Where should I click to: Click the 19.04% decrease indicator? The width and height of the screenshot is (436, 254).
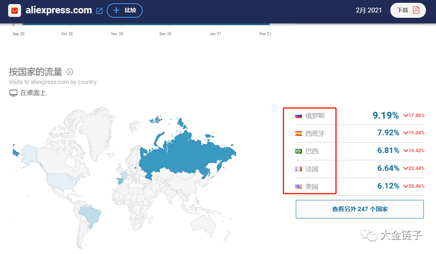pyautogui.click(x=414, y=133)
